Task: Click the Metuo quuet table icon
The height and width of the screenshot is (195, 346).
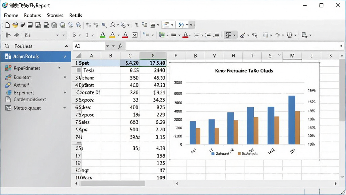Action: [x=8, y=108]
